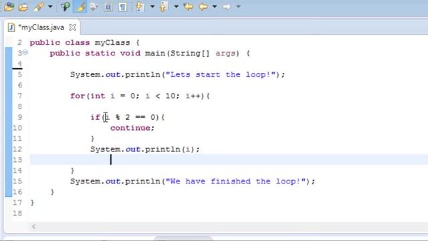Close the myClass.java tab with X

click(x=72, y=27)
